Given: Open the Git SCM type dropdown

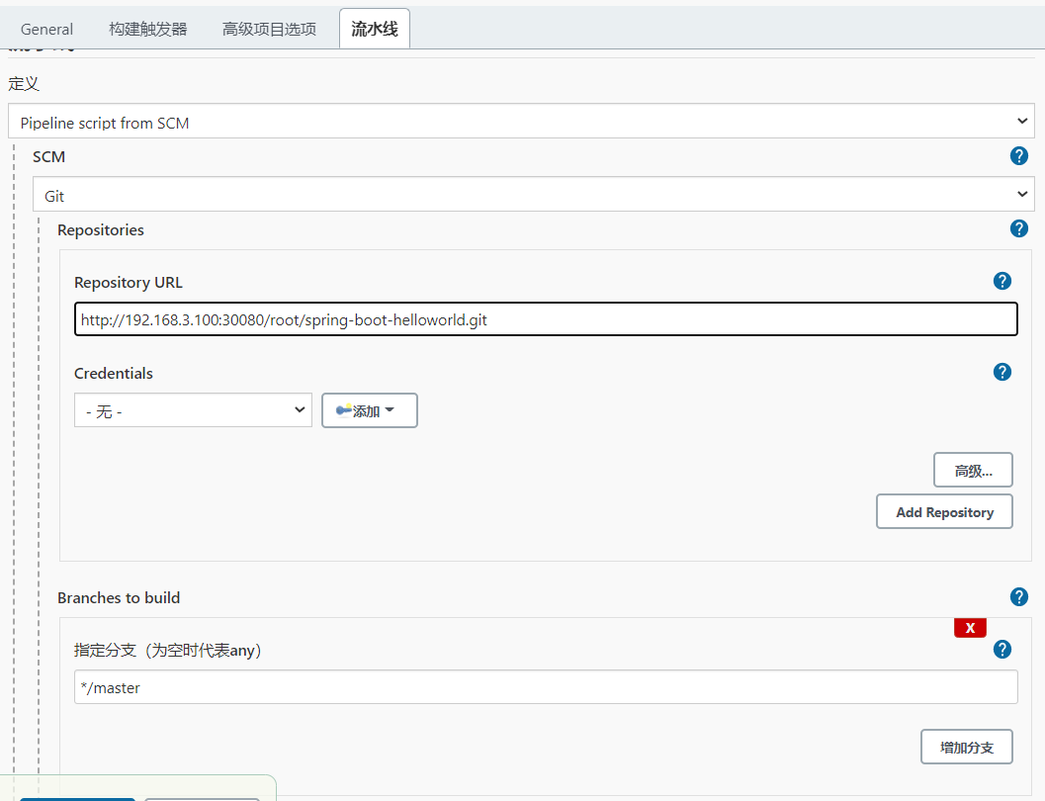Looking at the screenshot, I should point(533,195).
